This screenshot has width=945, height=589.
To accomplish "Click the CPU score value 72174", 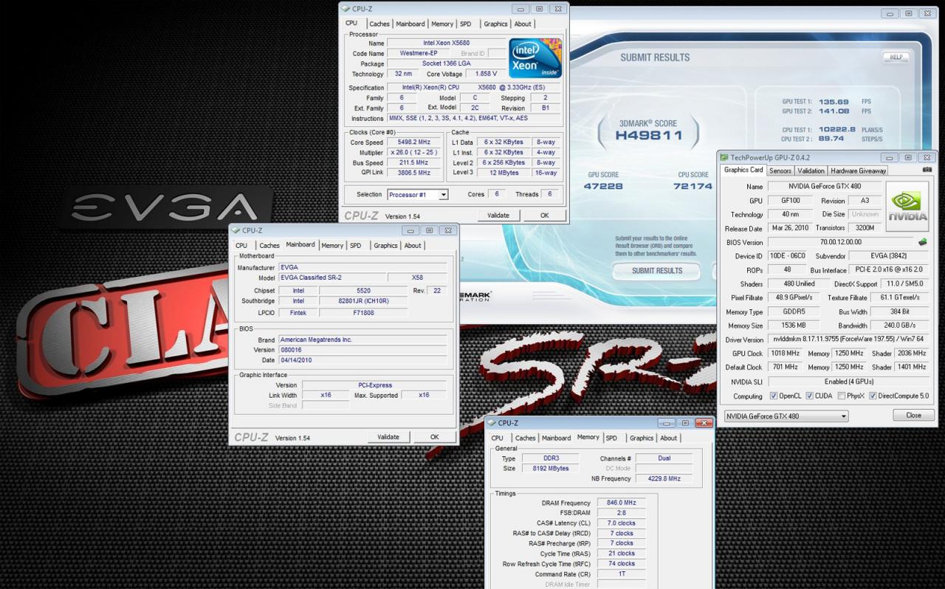I will pyautogui.click(x=693, y=186).
